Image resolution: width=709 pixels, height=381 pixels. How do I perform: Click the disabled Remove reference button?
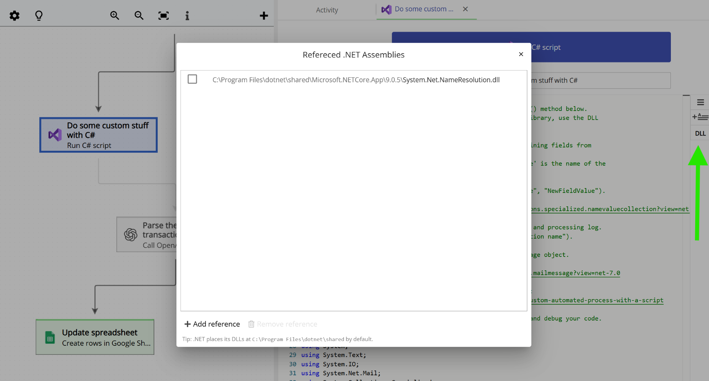pyautogui.click(x=282, y=324)
